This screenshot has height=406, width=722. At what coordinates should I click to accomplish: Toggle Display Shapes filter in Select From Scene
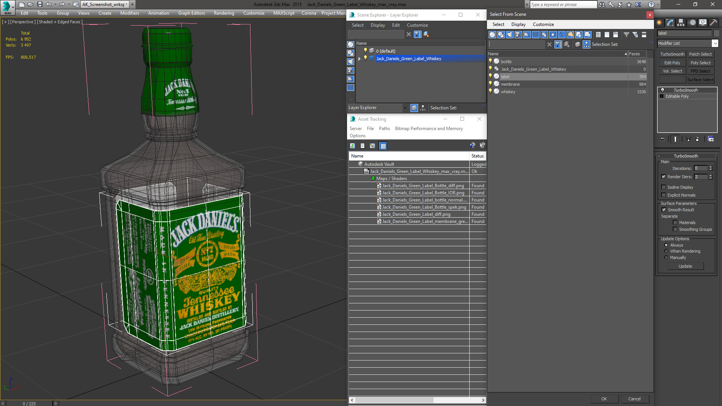point(501,35)
